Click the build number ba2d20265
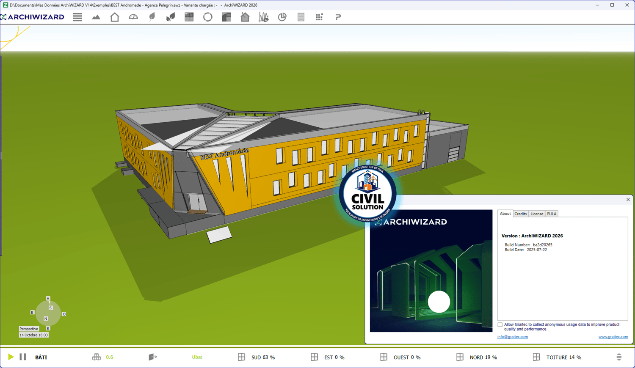Screen dimensions: 635x368 tap(542, 245)
